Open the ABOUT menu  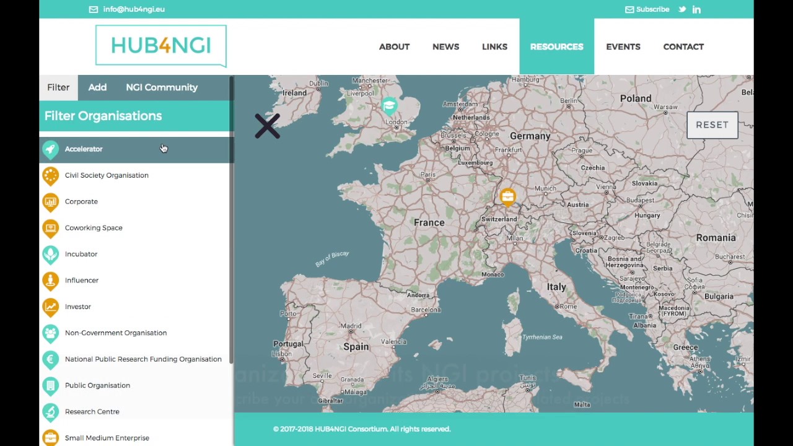tap(394, 46)
